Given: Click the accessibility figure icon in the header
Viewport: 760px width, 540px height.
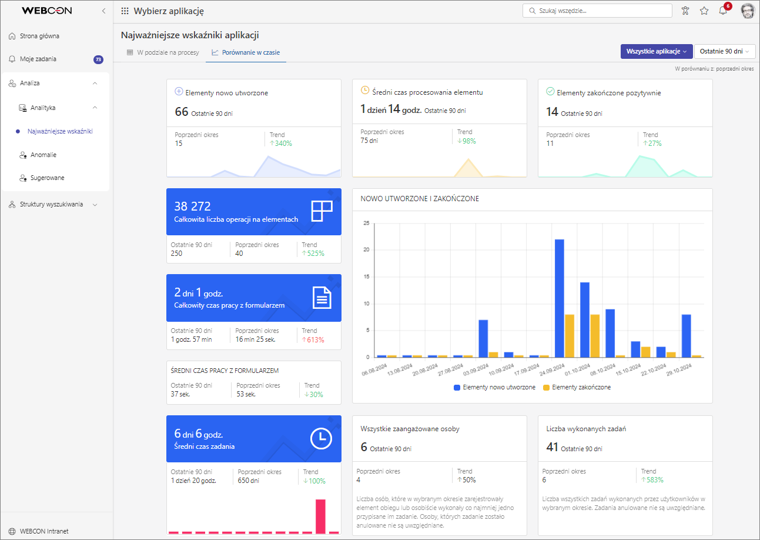Looking at the screenshot, I should tap(685, 11).
